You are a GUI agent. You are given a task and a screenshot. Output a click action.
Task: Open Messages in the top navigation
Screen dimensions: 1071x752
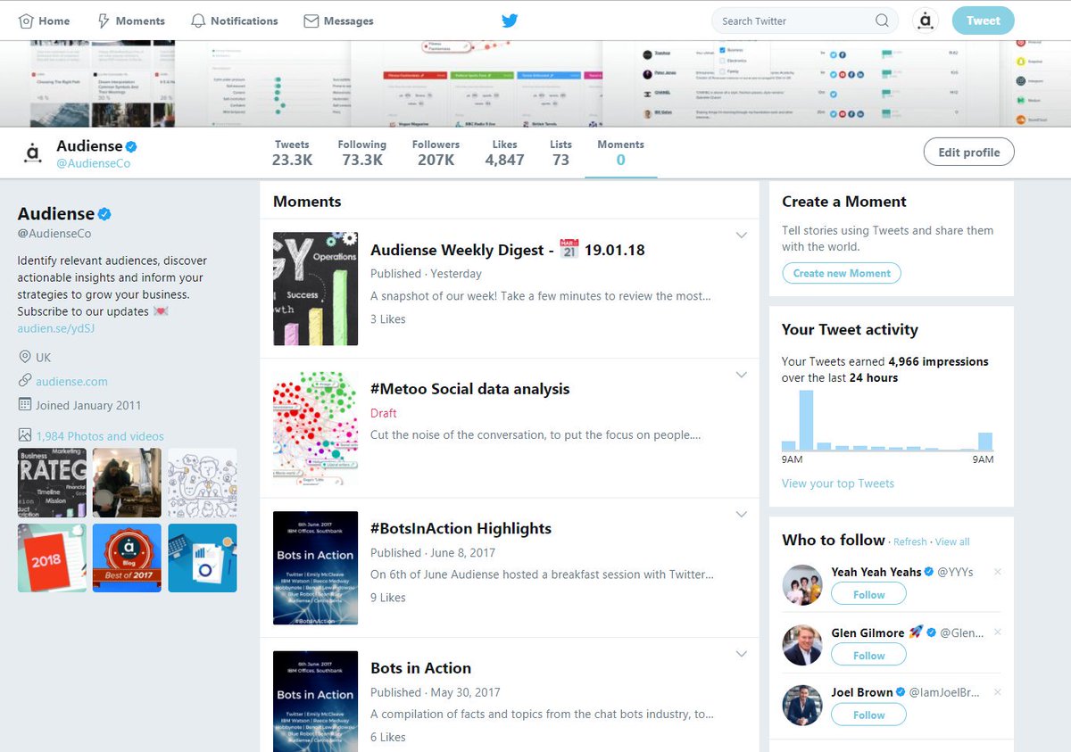point(338,21)
